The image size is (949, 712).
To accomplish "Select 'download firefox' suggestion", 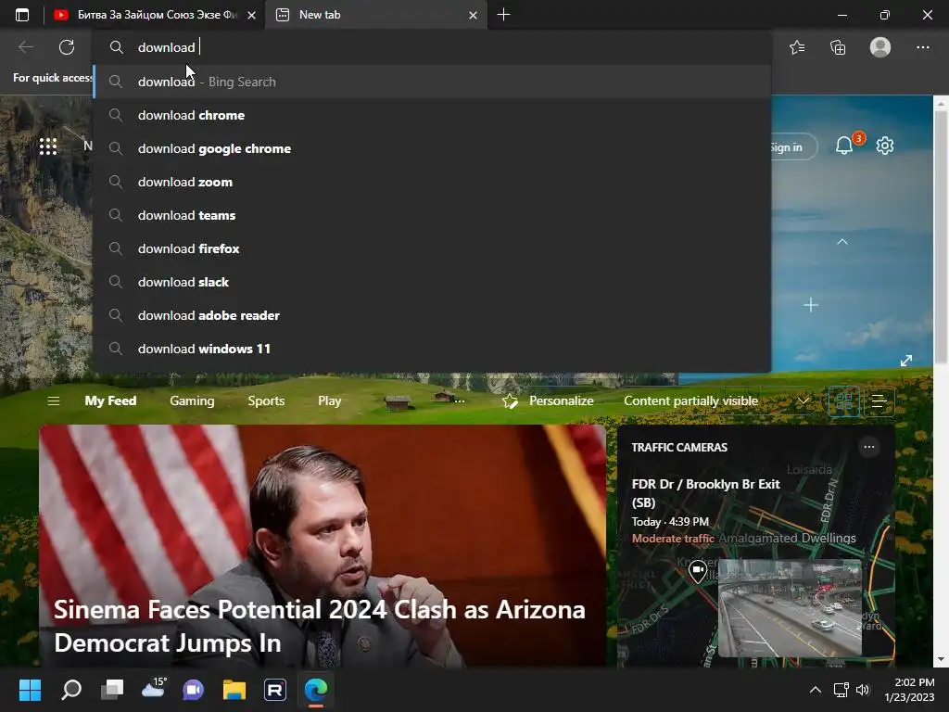I will [x=432, y=248].
